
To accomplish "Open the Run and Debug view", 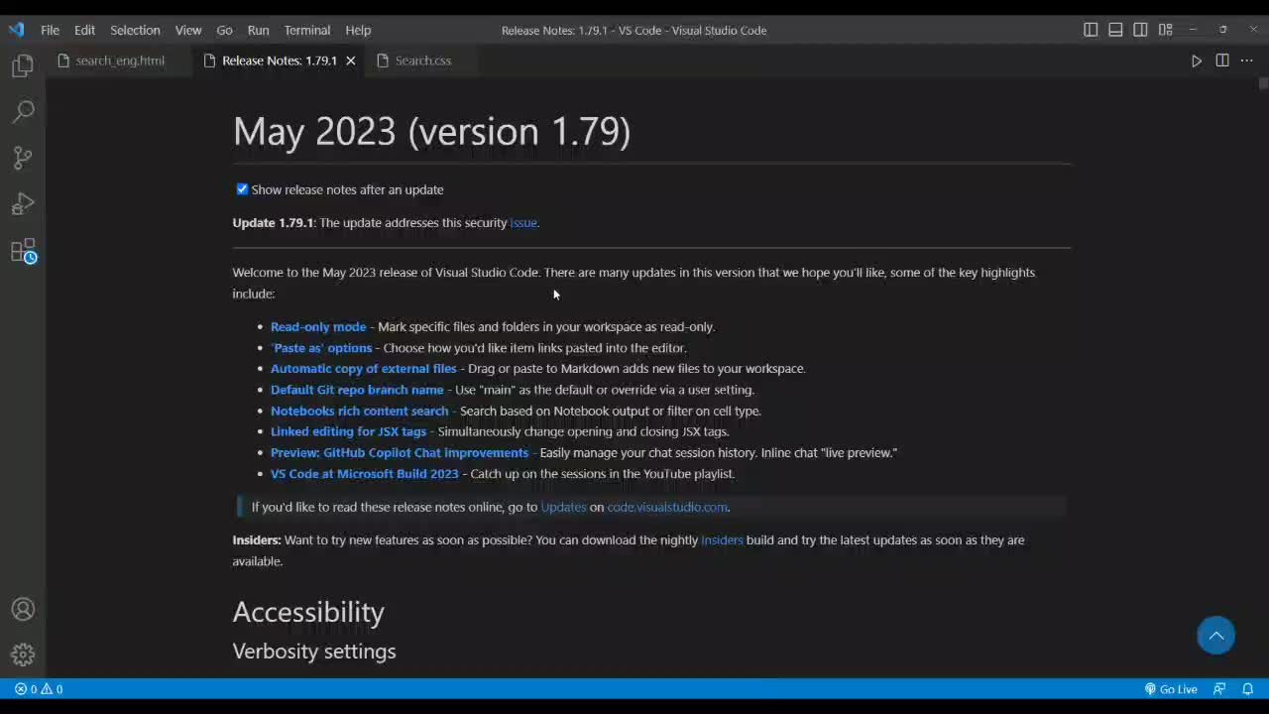I will pos(23,204).
